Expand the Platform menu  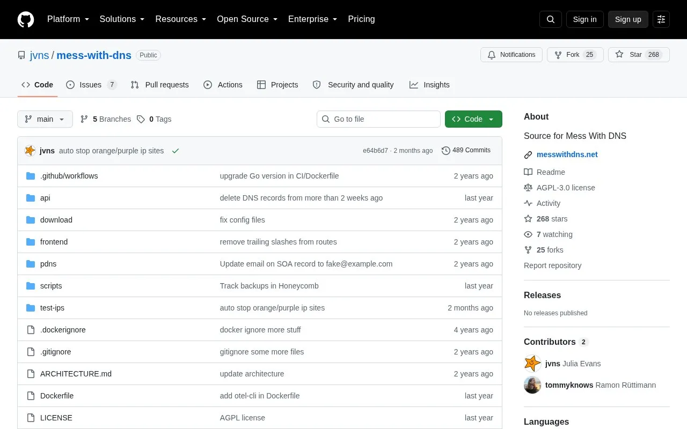tap(68, 19)
